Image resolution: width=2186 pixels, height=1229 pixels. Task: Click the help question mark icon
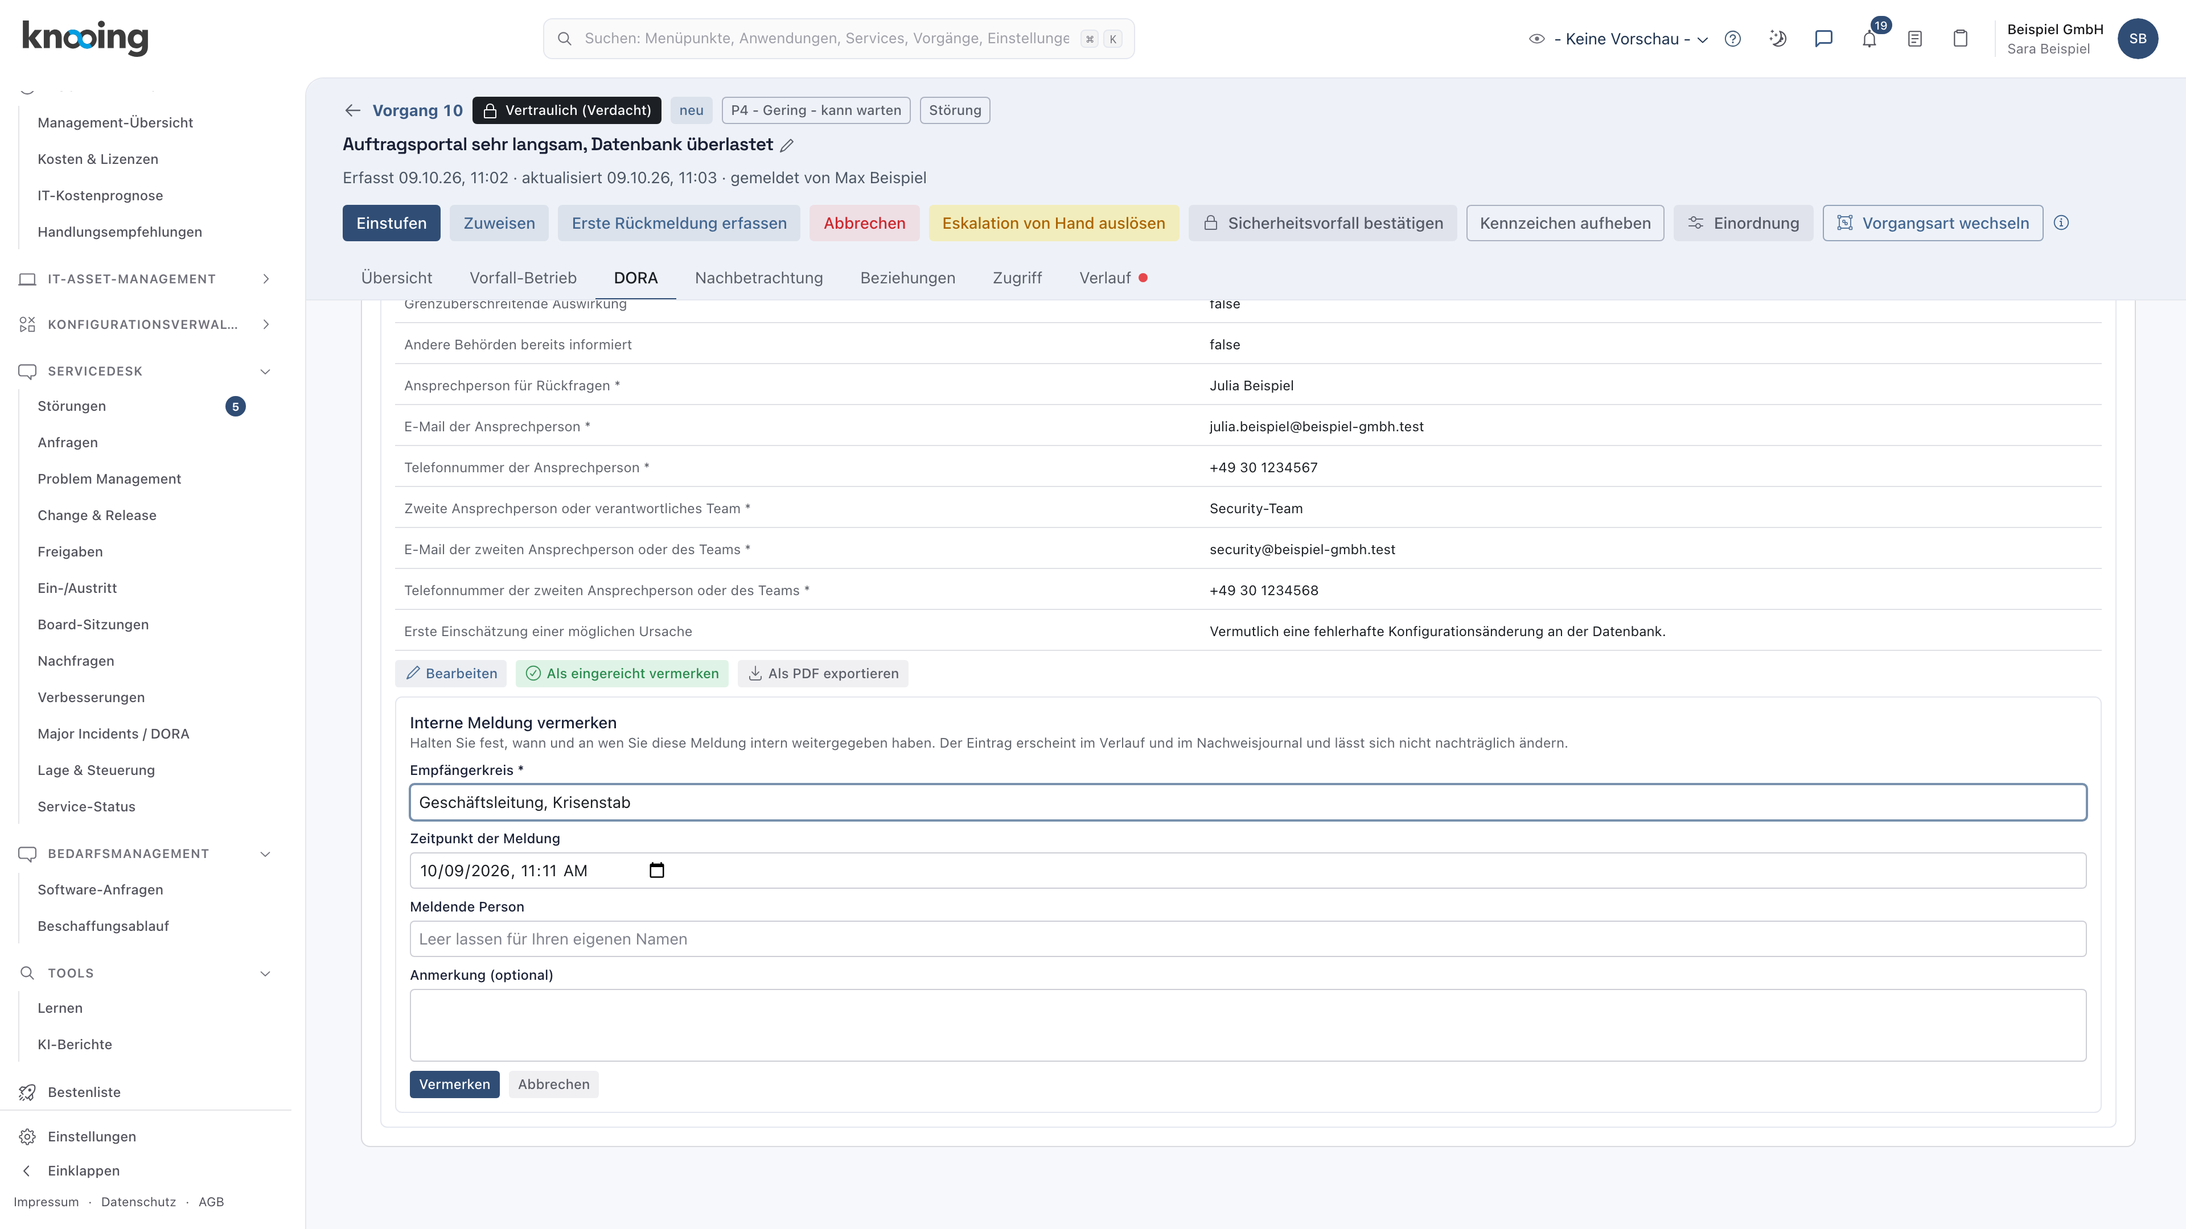pos(1733,39)
